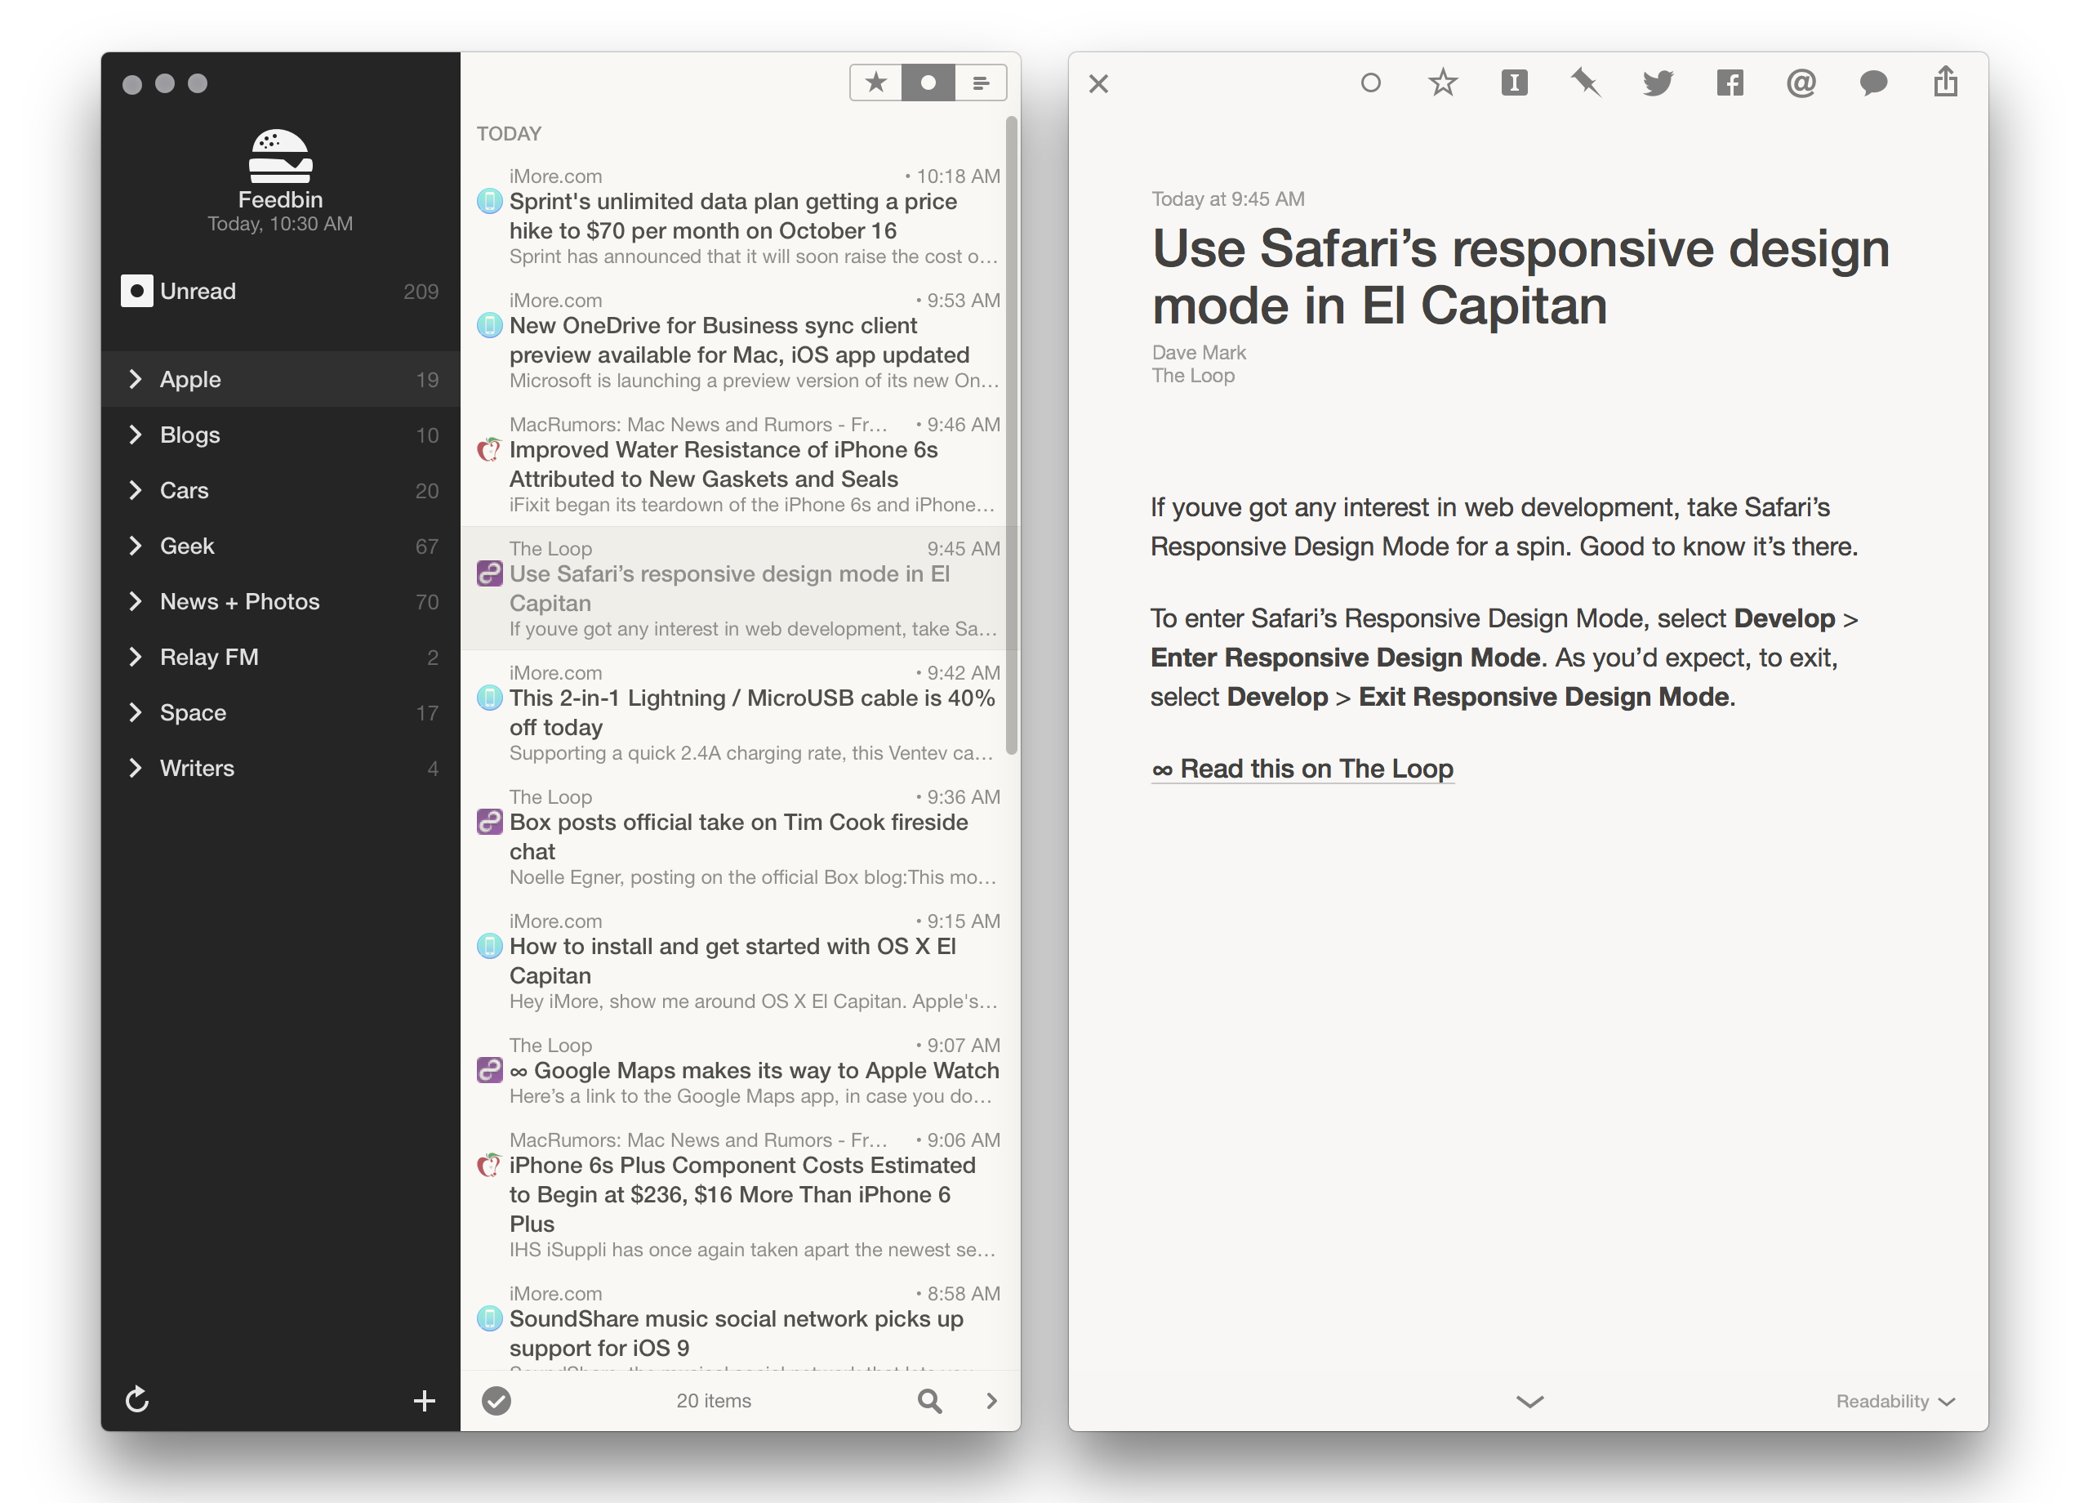Click MacRumors icon beside Water Resistance article
The width and height of the screenshot is (2097, 1503).
point(489,449)
